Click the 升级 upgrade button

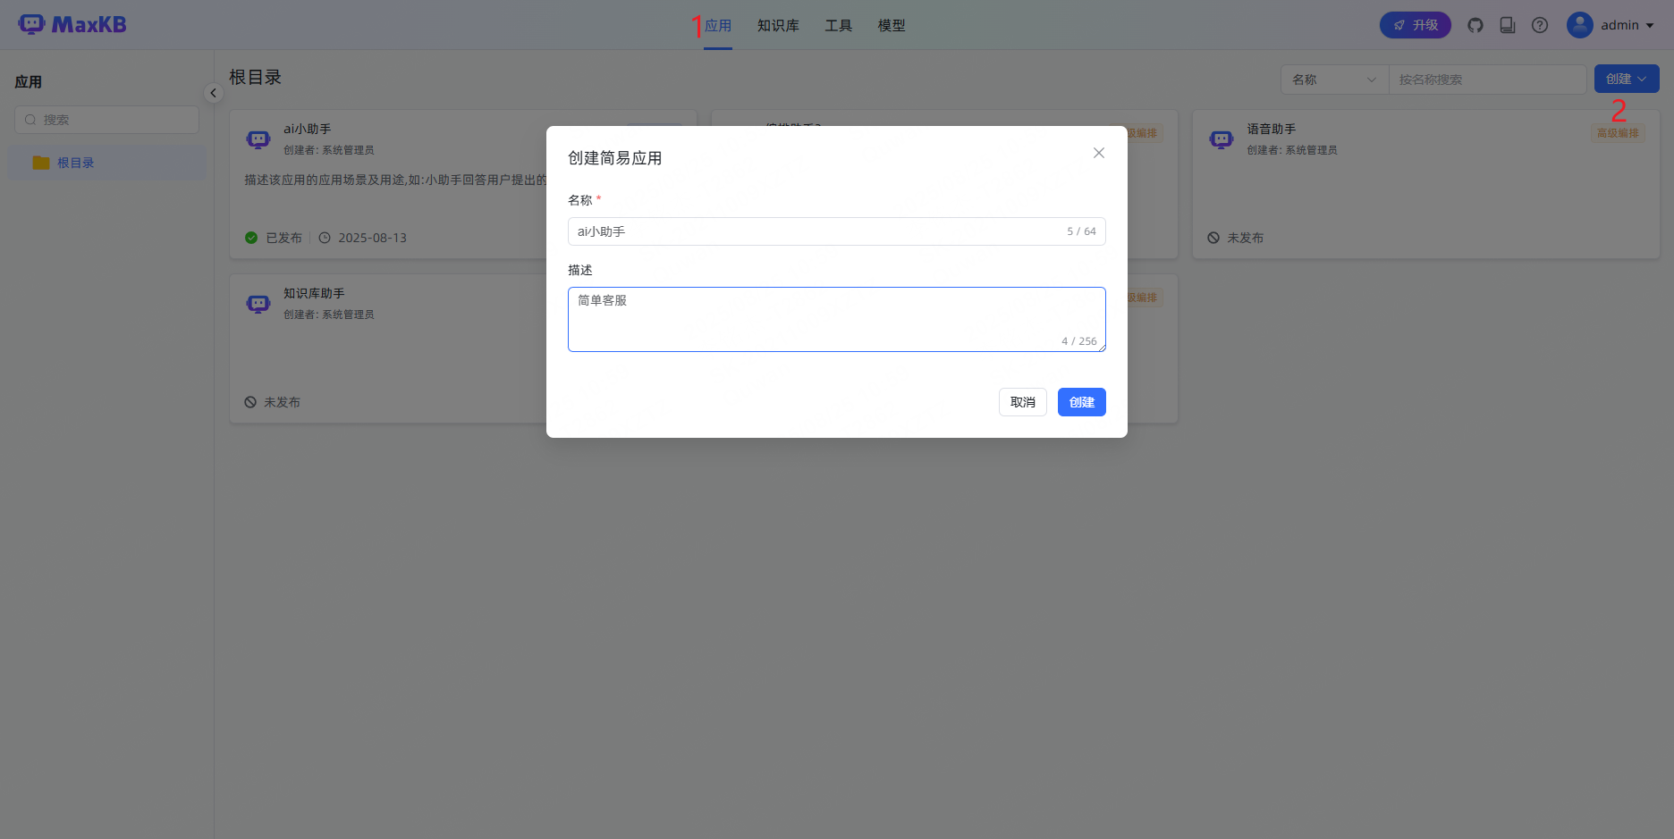[1416, 25]
